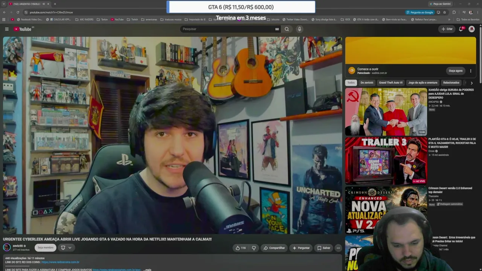482x271 pixels.
Task: Expand the video description with '...mais'
Action: coord(147,269)
